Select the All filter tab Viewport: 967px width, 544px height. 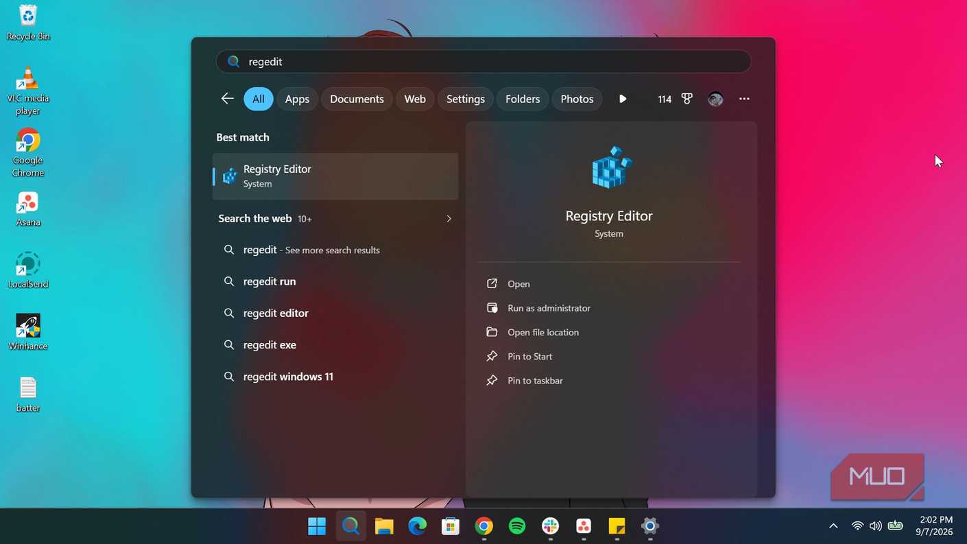pos(259,99)
